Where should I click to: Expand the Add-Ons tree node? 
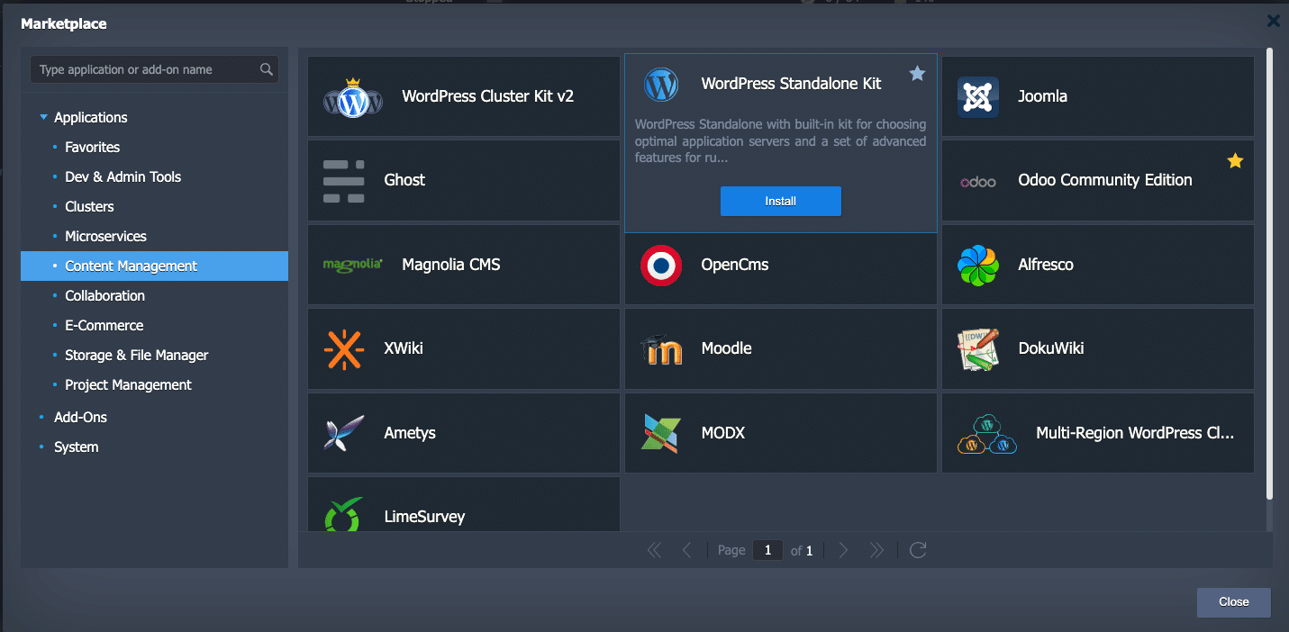tap(42, 418)
